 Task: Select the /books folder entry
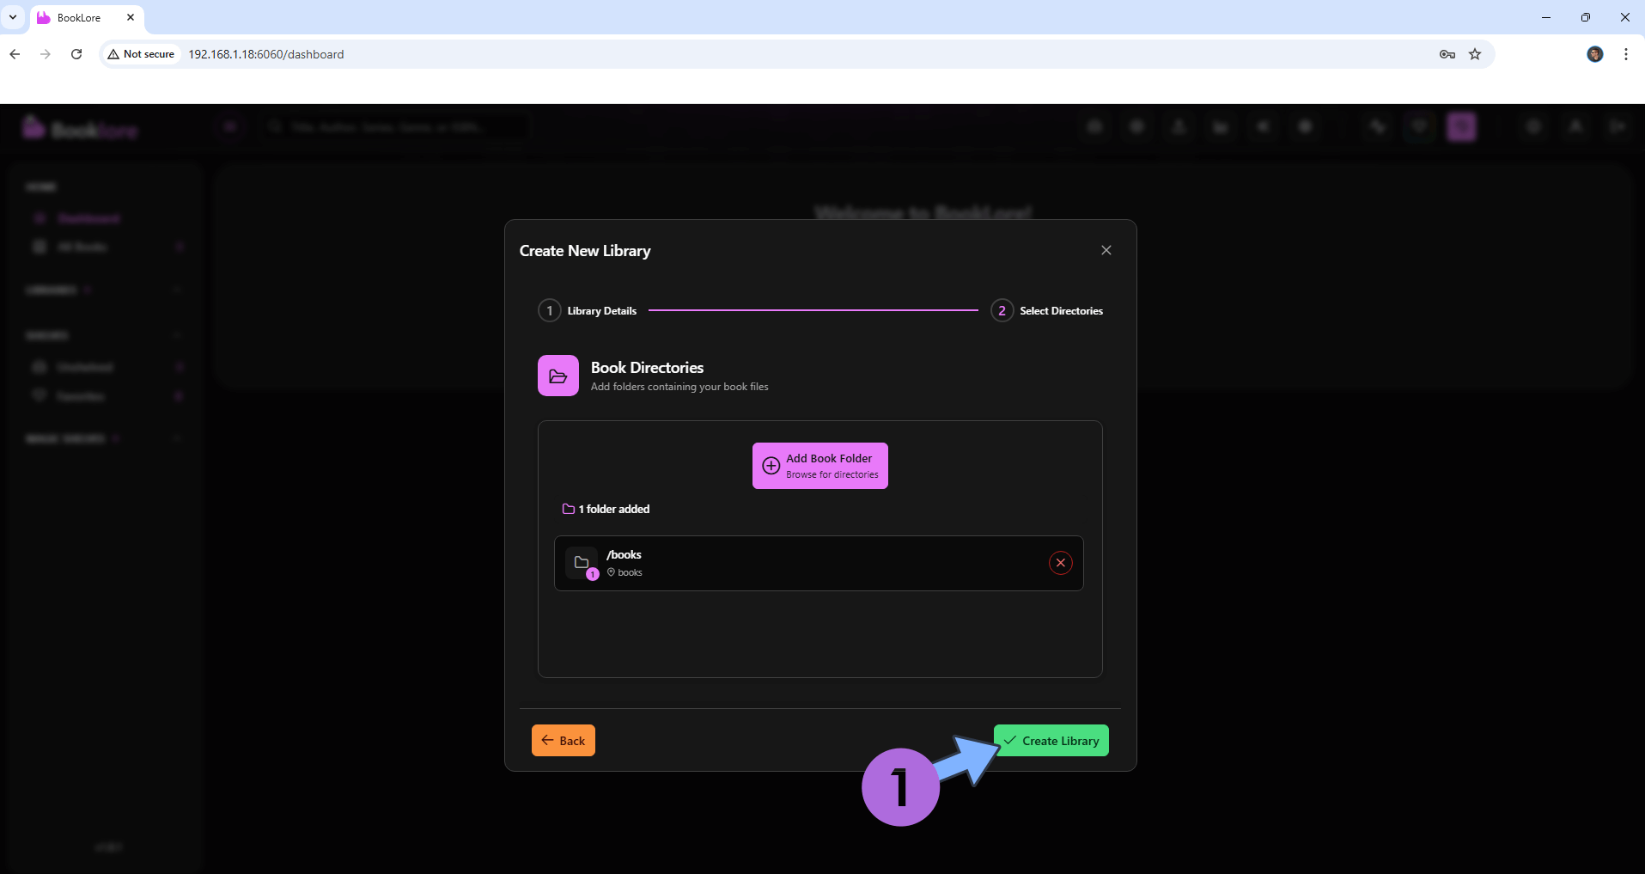[773, 563]
